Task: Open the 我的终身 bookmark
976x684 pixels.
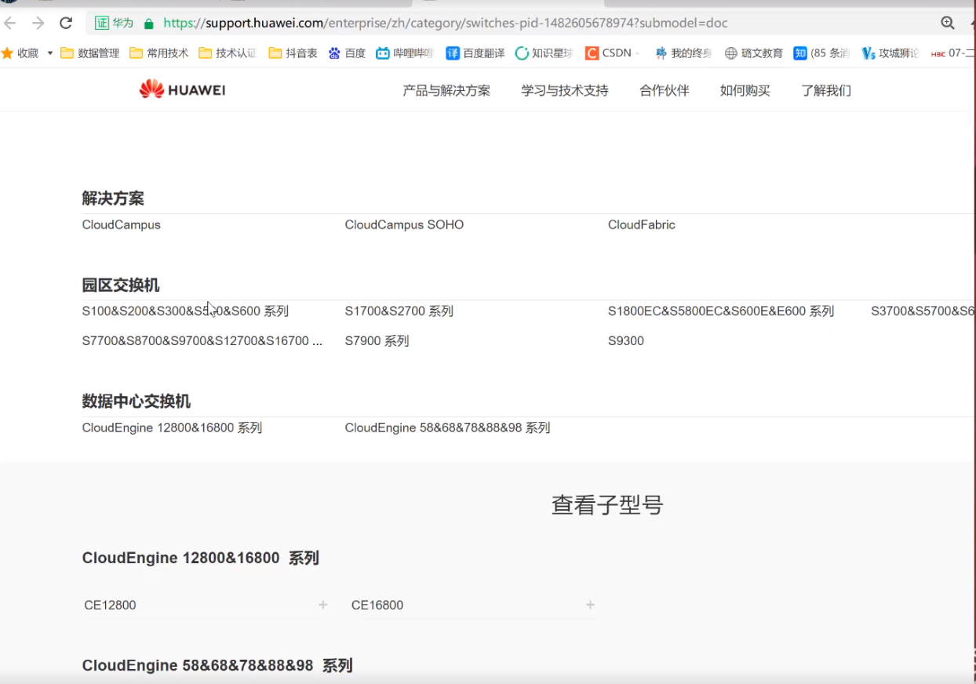Action: 683,53
